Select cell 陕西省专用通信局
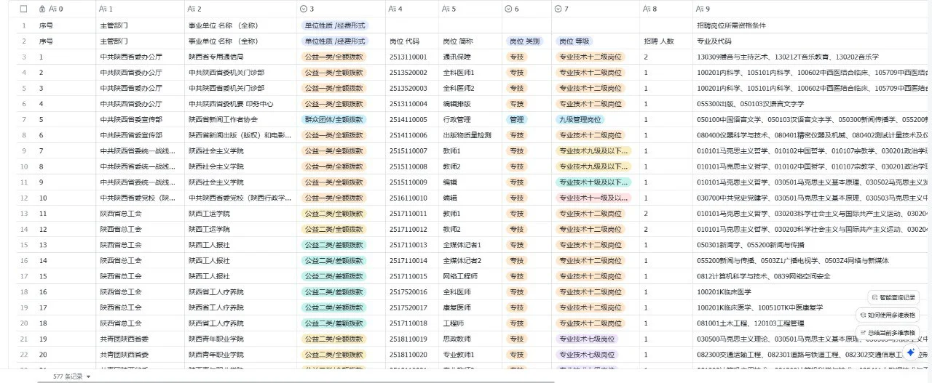The height and width of the screenshot is (383, 932). click(x=240, y=56)
